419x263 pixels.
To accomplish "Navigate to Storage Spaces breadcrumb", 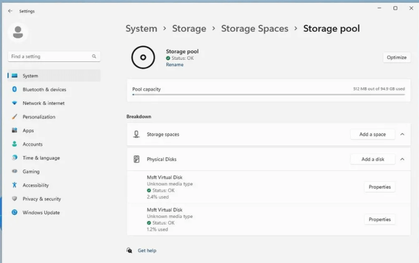I will [255, 28].
